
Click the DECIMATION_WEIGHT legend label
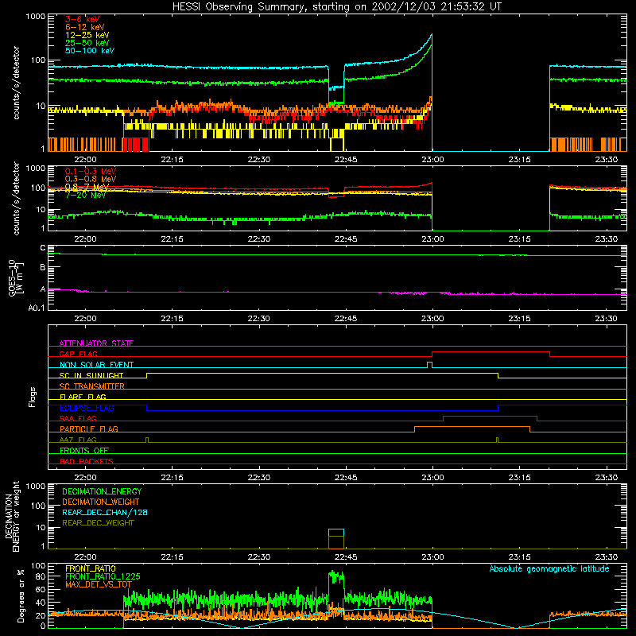click(x=101, y=502)
